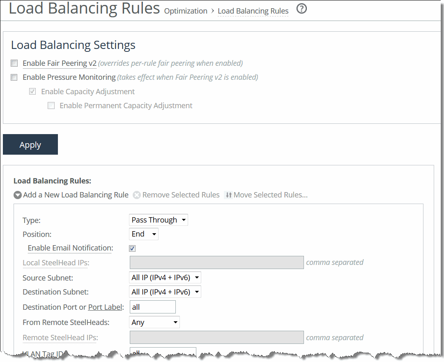This screenshot has height=362, width=444.
Task: Uncheck Enable Email Notification checkbox
Action: pyautogui.click(x=132, y=248)
